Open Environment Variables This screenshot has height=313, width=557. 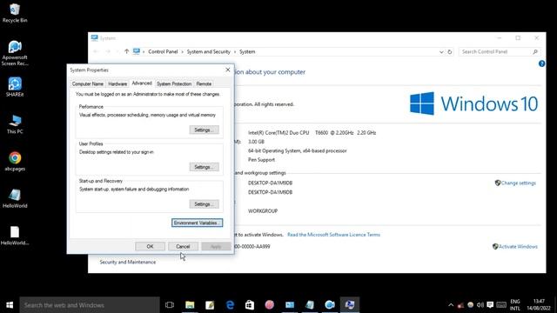(x=198, y=223)
